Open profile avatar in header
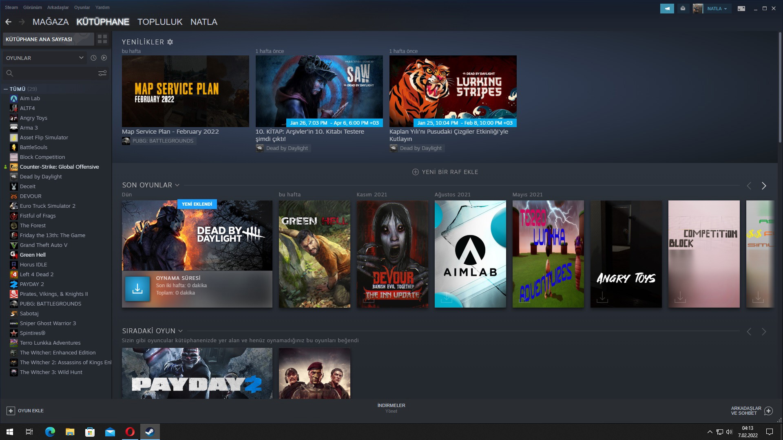The image size is (783, 440). [698, 9]
